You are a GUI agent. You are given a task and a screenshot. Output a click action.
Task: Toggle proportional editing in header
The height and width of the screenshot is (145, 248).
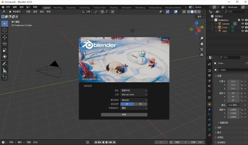coord(113,12)
